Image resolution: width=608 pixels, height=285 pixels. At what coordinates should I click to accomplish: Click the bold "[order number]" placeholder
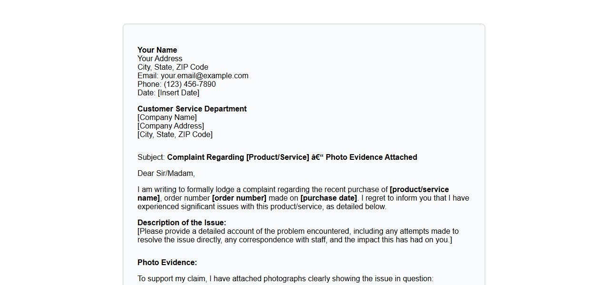click(x=239, y=198)
